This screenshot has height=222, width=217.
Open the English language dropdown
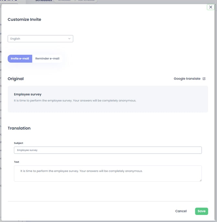click(40, 39)
